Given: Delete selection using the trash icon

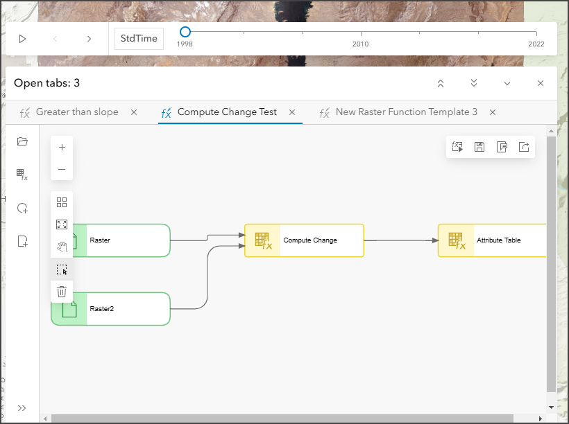Looking at the screenshot, I should point(62,291).
